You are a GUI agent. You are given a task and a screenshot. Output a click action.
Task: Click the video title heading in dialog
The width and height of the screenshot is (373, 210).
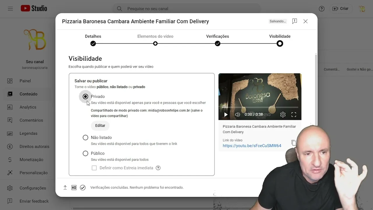click(136, 21)
